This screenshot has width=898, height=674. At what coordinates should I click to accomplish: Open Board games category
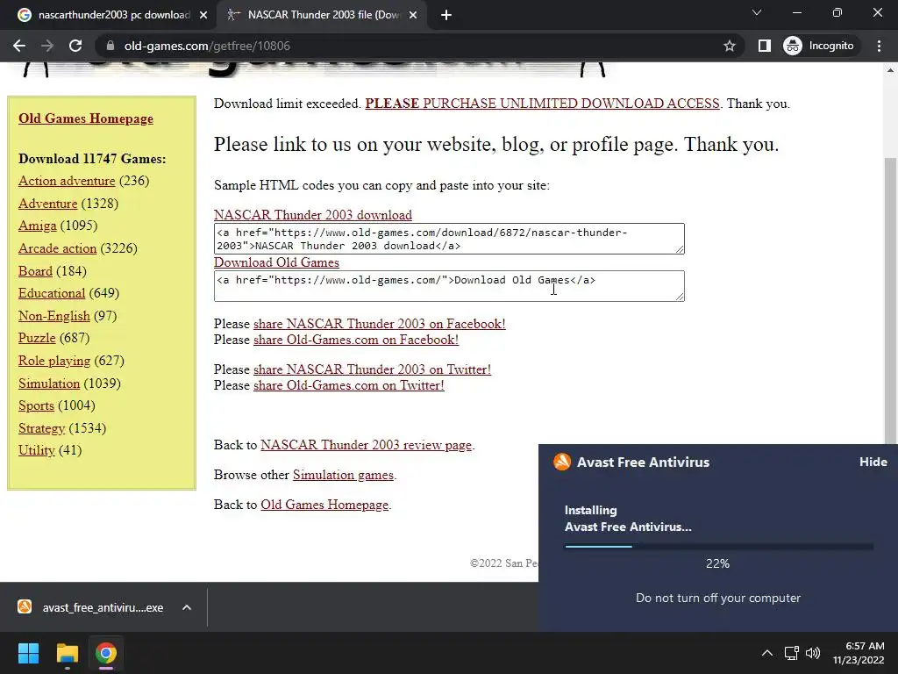[35, 271]
